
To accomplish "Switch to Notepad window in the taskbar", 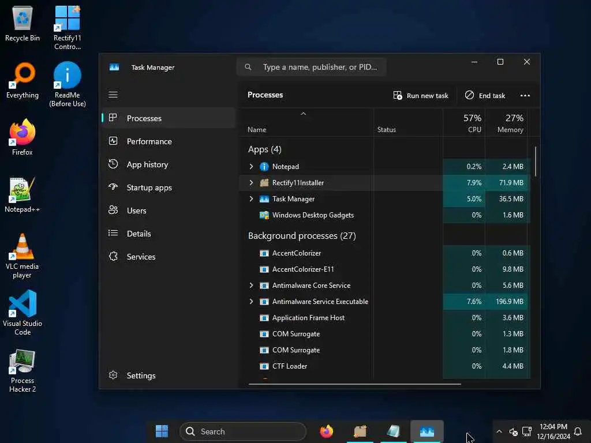I will point(394,431).
